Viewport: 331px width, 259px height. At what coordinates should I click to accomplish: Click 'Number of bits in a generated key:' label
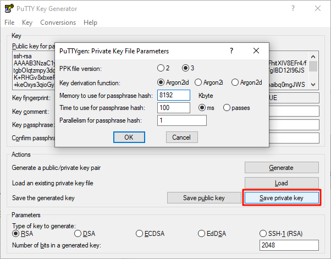[57, 245]
